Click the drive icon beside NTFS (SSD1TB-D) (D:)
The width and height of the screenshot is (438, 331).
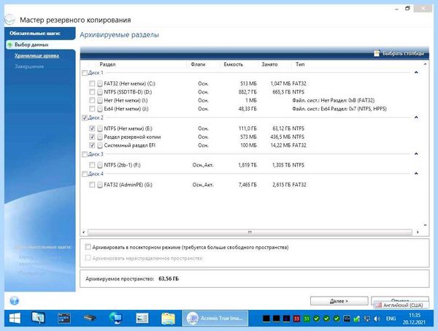pyautogui.click(x=100, y=92)
